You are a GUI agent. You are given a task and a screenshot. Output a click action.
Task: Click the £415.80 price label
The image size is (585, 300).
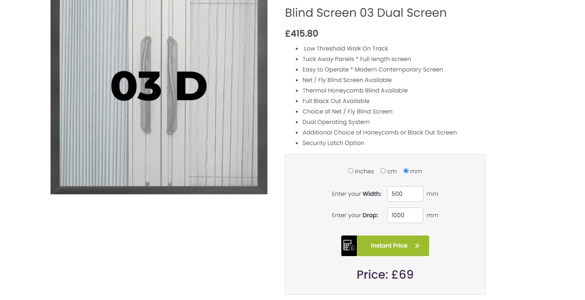[x=301, y=33]
